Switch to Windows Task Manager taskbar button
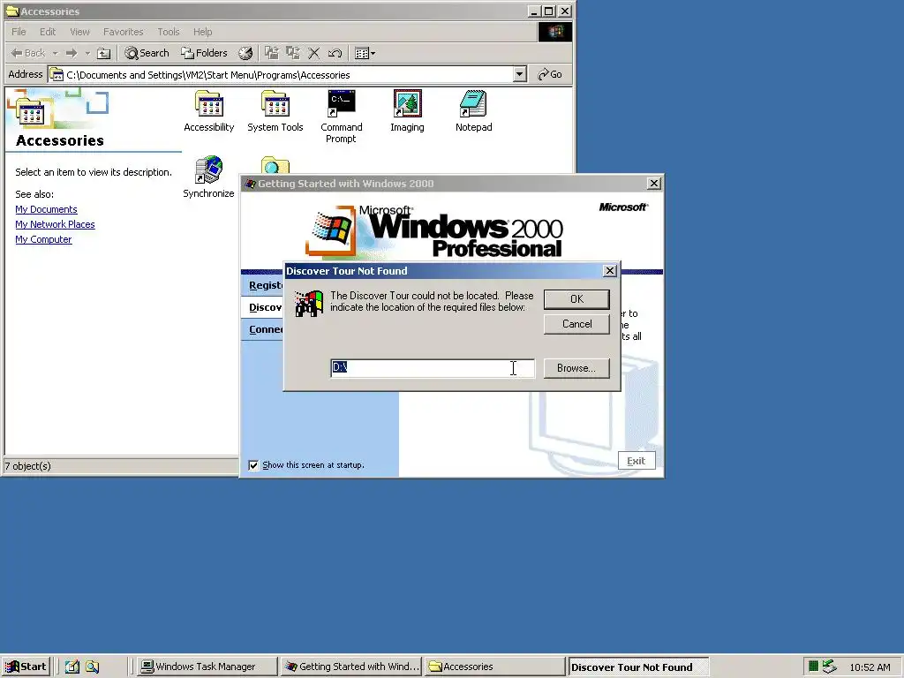The image size is (904, 678). point(206,667)
